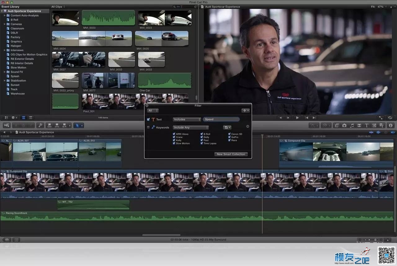The image size is (397, 266).
Task: Open the Photos browser camera icon
Action: click(x=344, y=126)
